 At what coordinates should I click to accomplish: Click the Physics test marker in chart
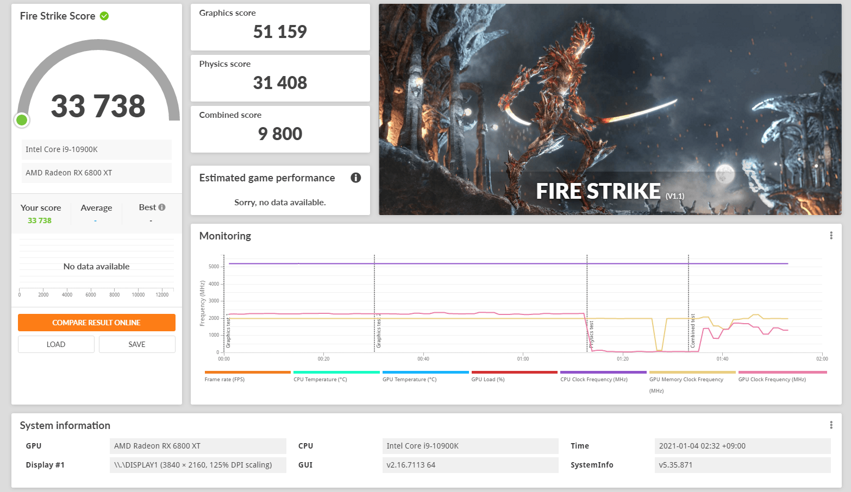point(591,335)
